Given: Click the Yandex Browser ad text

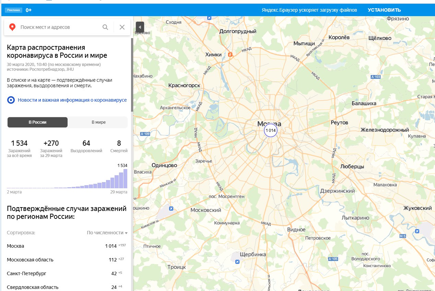Looking at the screenshot, I should pos(309,10).
